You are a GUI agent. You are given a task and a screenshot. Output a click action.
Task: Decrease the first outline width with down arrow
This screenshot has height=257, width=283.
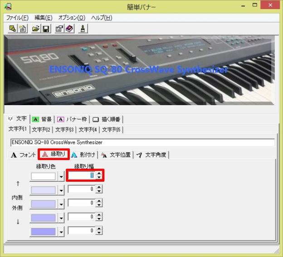[x=99, y=177]
